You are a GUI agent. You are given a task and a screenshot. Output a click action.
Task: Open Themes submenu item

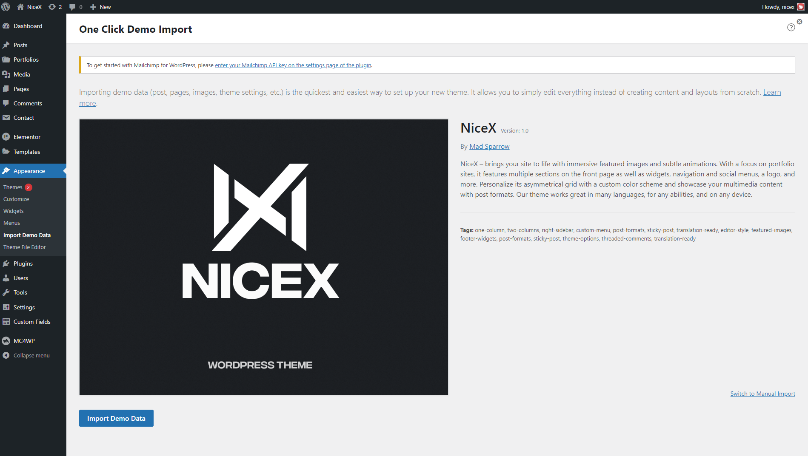[x=13, y=187]
